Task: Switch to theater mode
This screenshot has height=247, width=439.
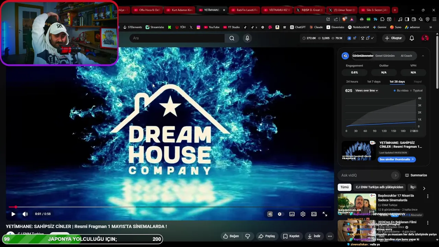Action: point(314,214)
